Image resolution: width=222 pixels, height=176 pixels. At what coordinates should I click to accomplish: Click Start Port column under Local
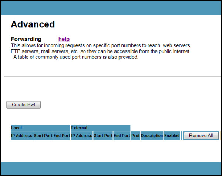click(43, 136)
